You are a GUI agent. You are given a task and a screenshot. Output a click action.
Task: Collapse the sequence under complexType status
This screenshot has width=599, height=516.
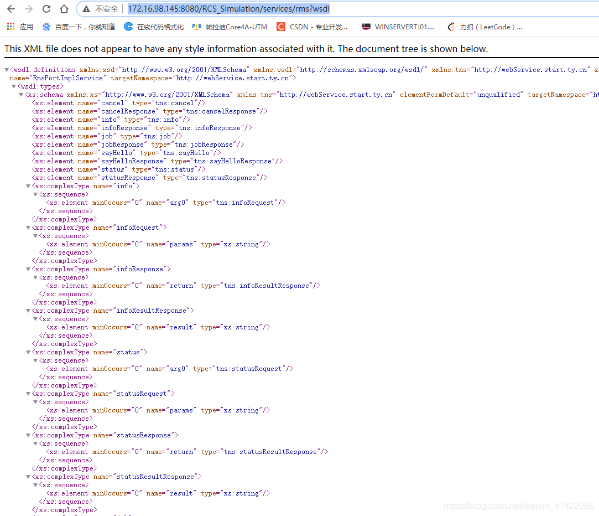(35, 361)
